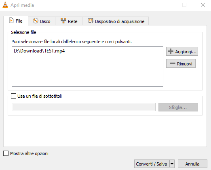Expand the Converti / Salva dropdown arrow
Image resolution: width=211 pixels, height=170 pixels.
pos(172,164)
